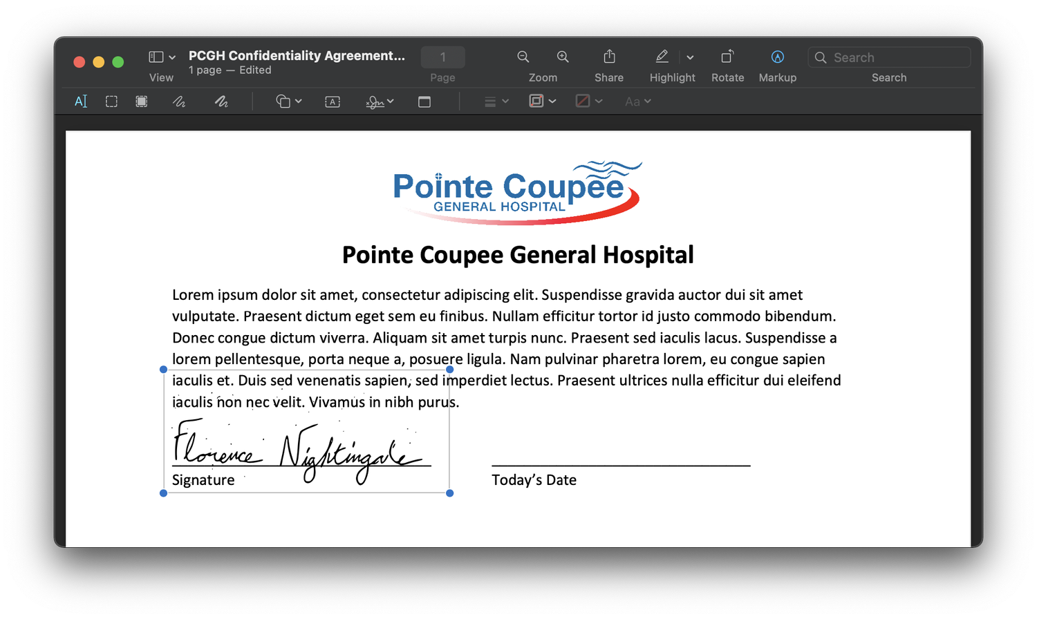Expand the Highlight color options arrow

click(690, 57)
